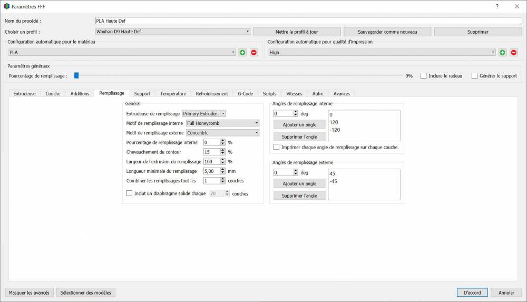
Task: Switch to the Couche tab
Action: 53,93
